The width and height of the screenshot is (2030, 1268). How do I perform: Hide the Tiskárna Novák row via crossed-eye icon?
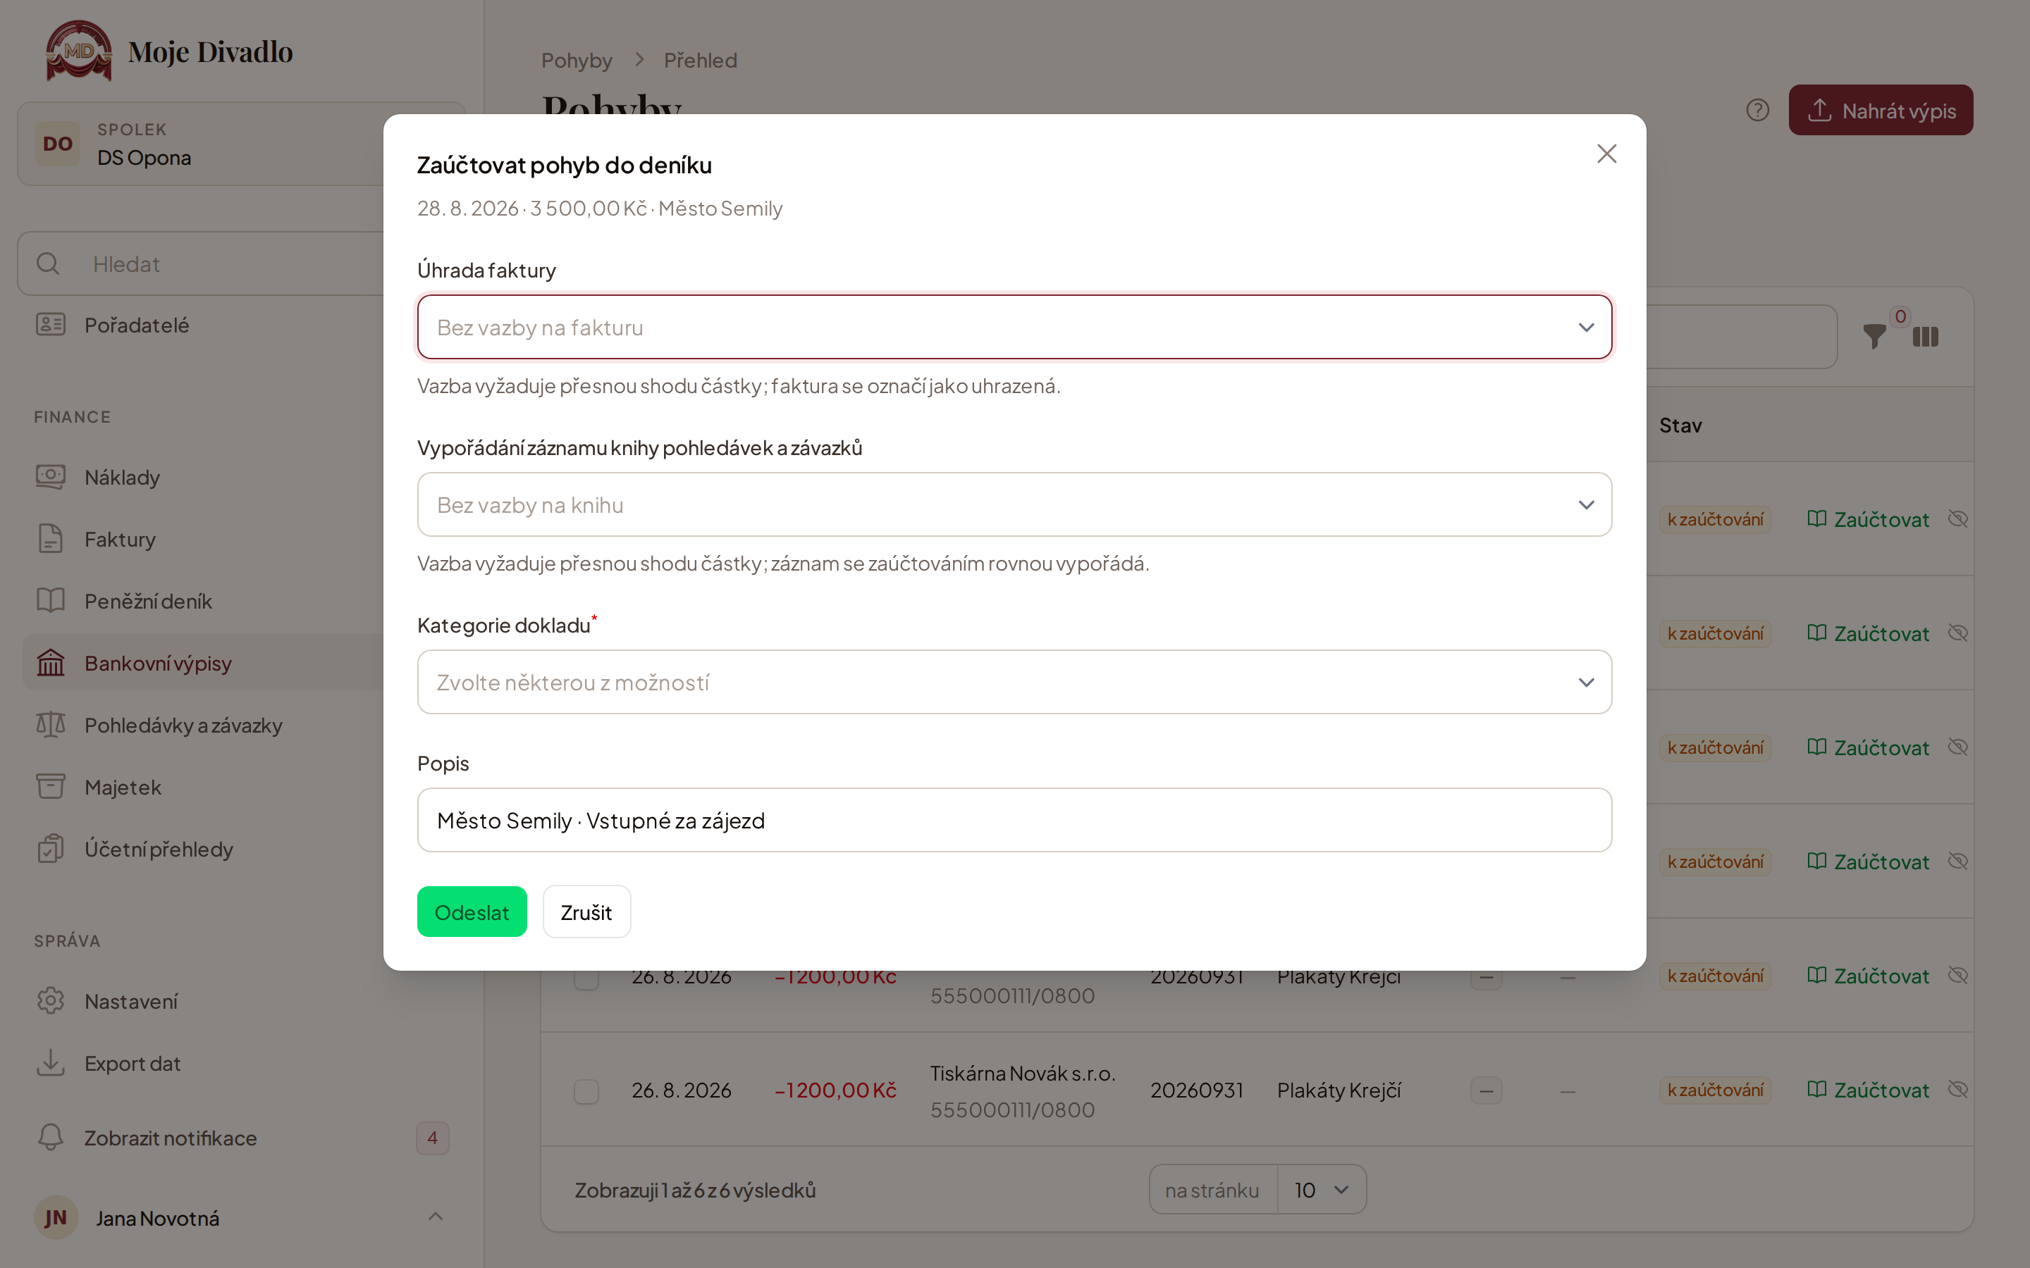pyautogui.click(x=1958, y=1089)
